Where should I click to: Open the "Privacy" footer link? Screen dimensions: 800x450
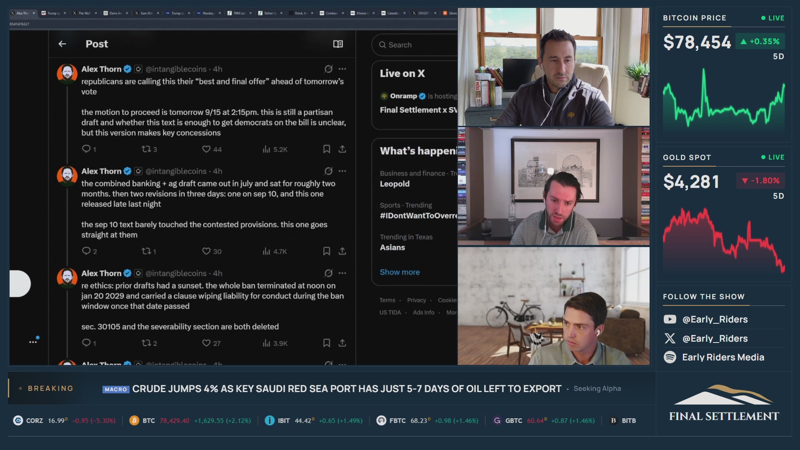coord(416,300)
